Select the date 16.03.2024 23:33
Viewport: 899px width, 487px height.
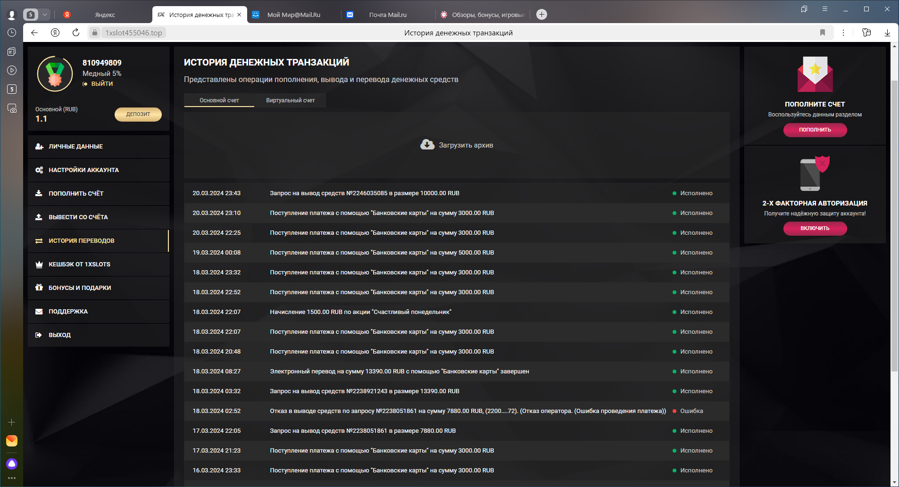pyautogui.click(x=216, y=470)
